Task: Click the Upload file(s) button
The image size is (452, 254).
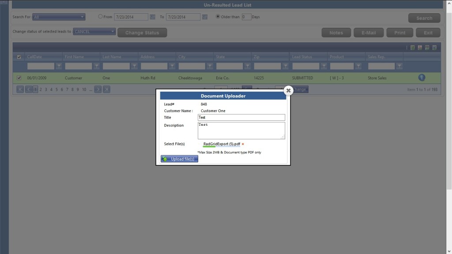Action: 179,159
